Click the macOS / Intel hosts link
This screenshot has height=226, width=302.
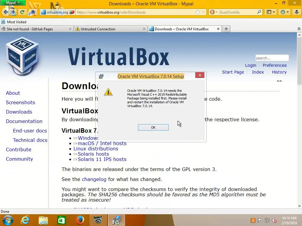click(102, 143)
